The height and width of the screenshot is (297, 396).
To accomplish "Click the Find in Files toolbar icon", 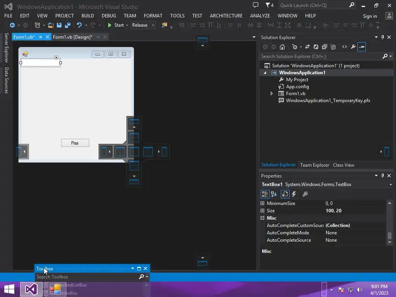I will click(164, 25).
